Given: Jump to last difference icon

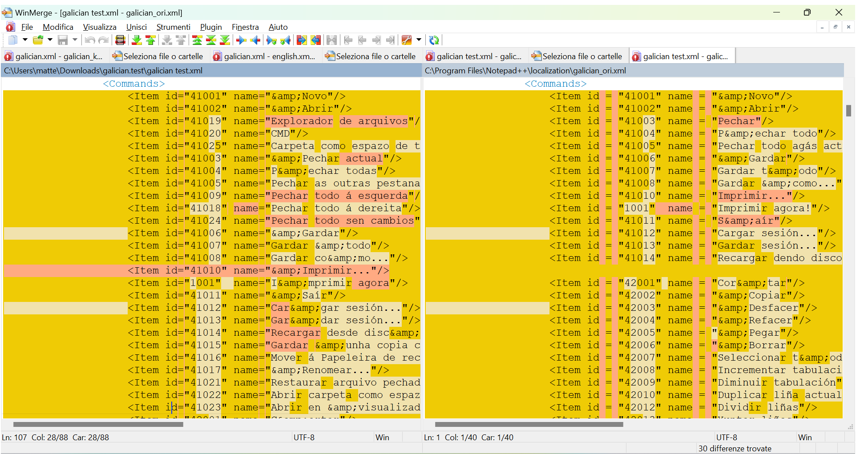Looking at the screenshot, I should coord(225,40).
